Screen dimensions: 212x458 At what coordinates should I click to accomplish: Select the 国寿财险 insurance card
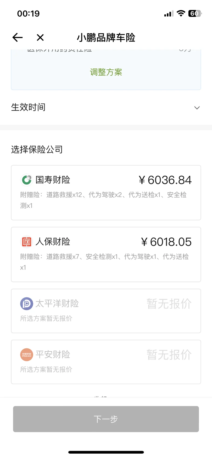(x=106, y=193)
